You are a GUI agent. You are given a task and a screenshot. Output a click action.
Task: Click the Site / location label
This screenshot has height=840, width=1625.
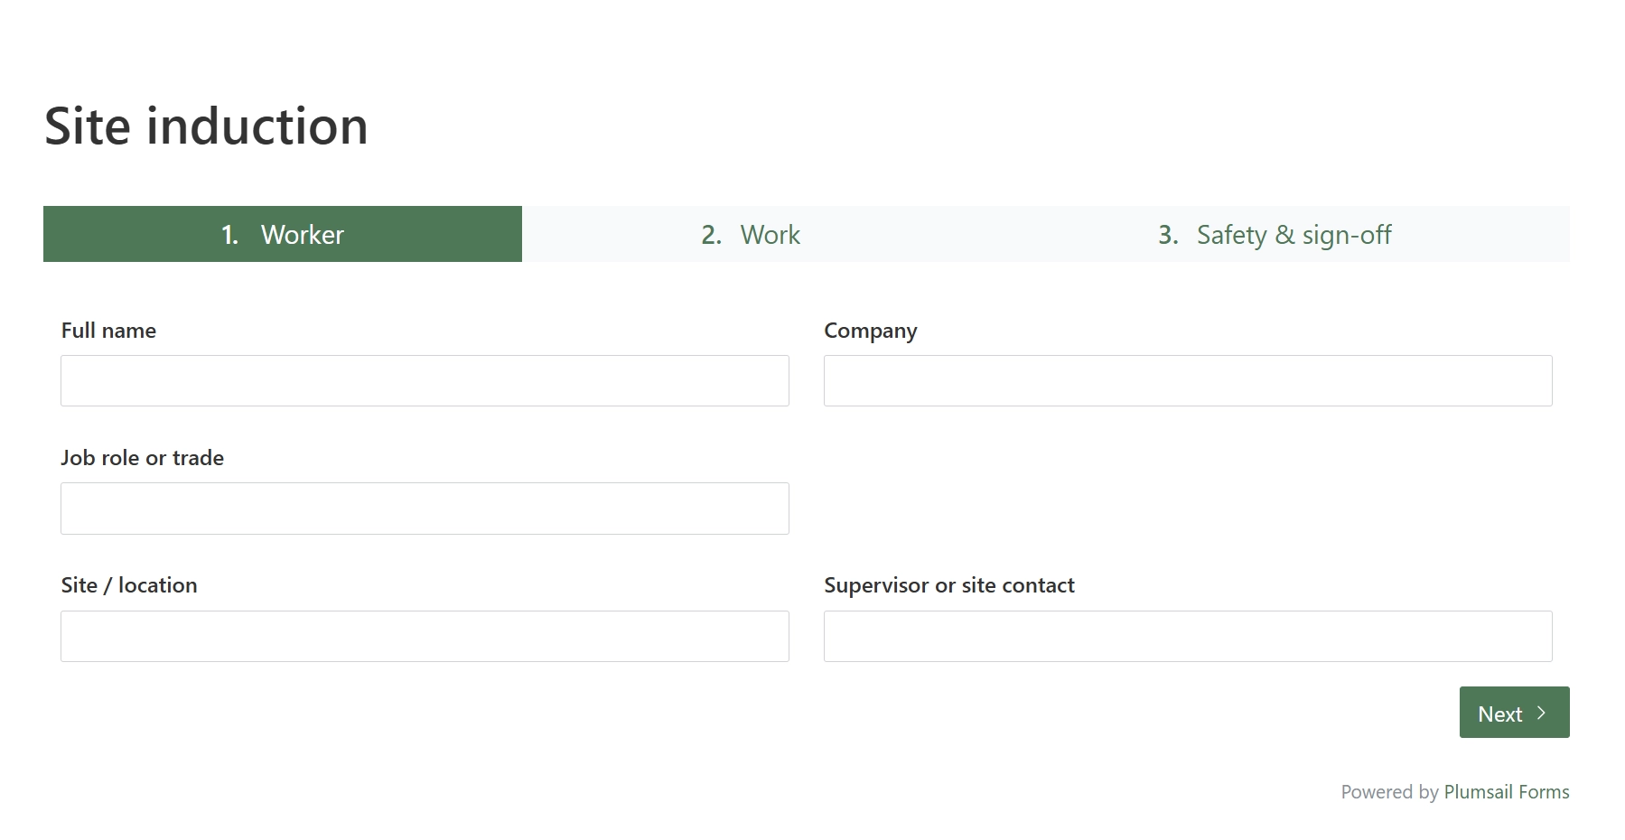[129, 585]
